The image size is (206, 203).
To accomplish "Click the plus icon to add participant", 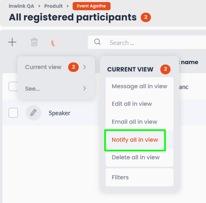I will (12, 42).
